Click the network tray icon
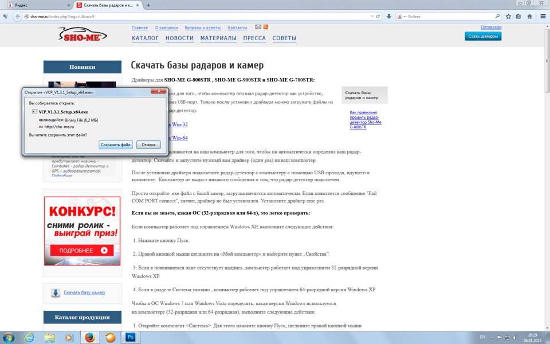The height and width of the screenshot is (344, 550). pos(507,338)
